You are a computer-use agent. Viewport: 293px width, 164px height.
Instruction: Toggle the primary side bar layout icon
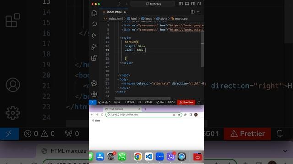tap(181, 4)
